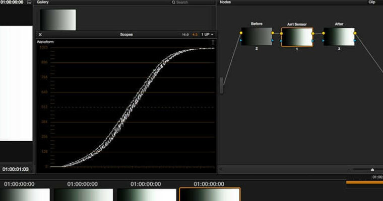Adjust the node graph zoom slider handle
The height and width of the screenshot is (201, 383).
372,169
